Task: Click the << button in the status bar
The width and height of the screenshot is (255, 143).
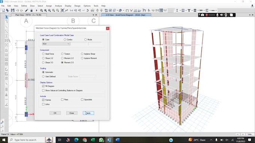Action: coord(238,134)
